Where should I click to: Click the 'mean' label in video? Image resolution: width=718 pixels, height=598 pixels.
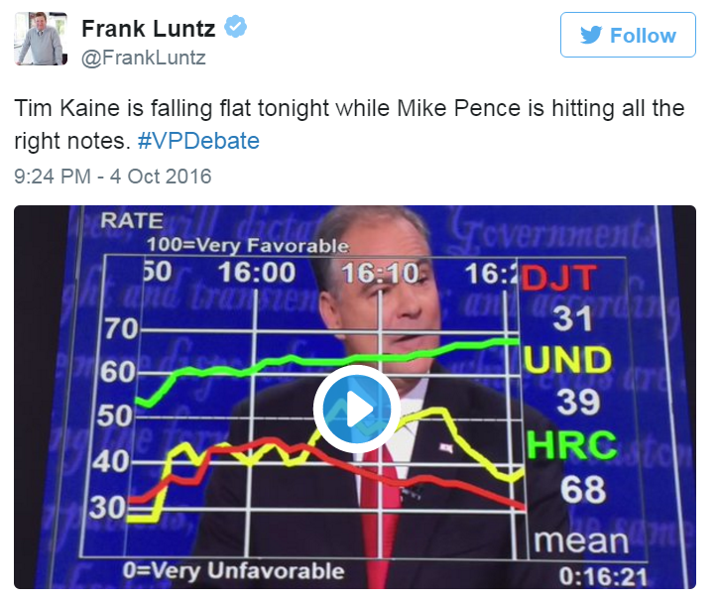pyautogui.click(x=581, y=540)
